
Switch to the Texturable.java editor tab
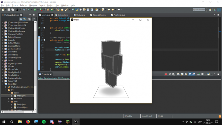98,15
